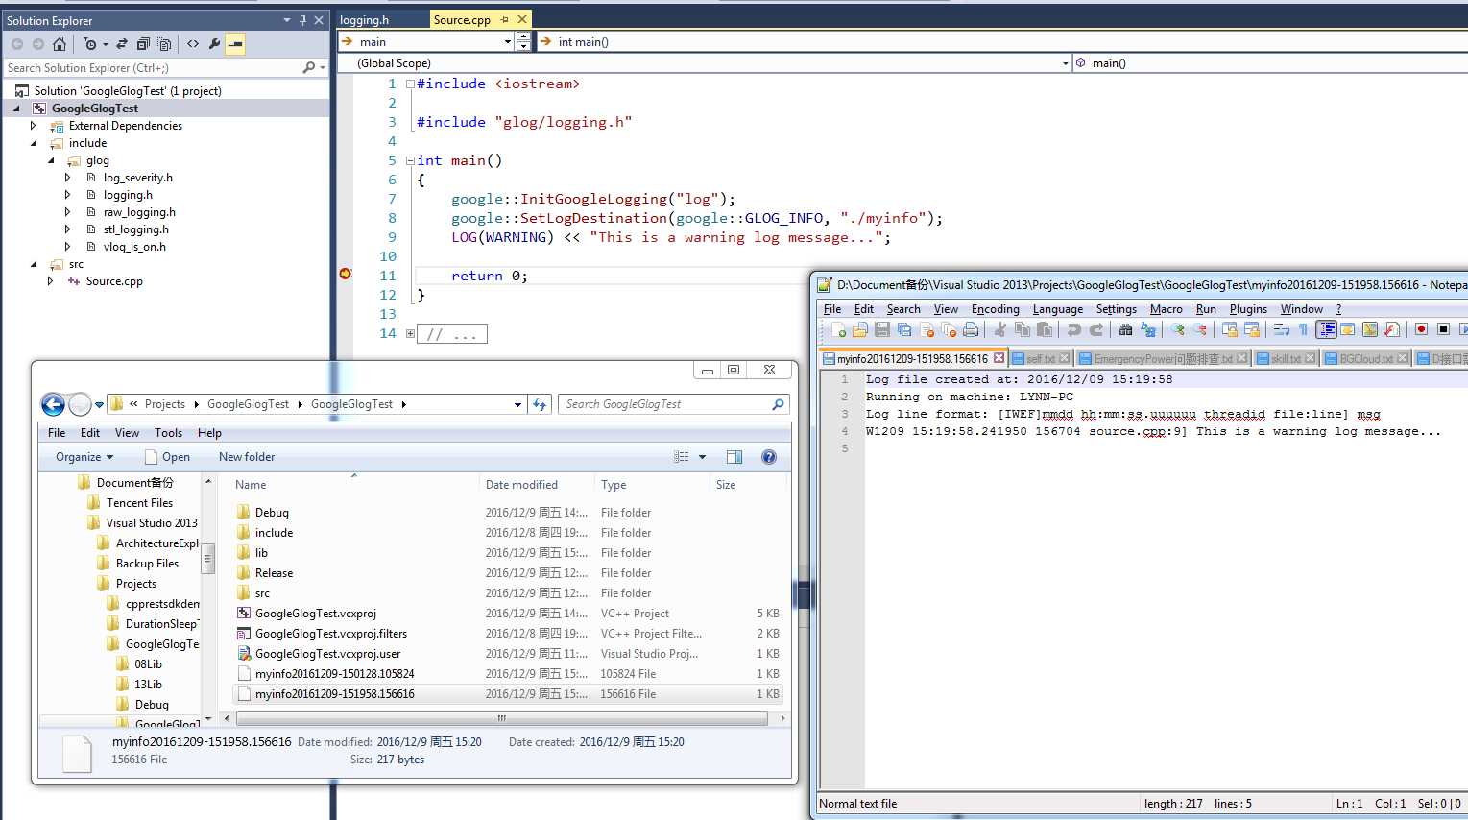Image resolution: width=1468 pixels, height=820 pixels.
Task: Click Start Recording macro red circle icon
Action: [1421, 329]
